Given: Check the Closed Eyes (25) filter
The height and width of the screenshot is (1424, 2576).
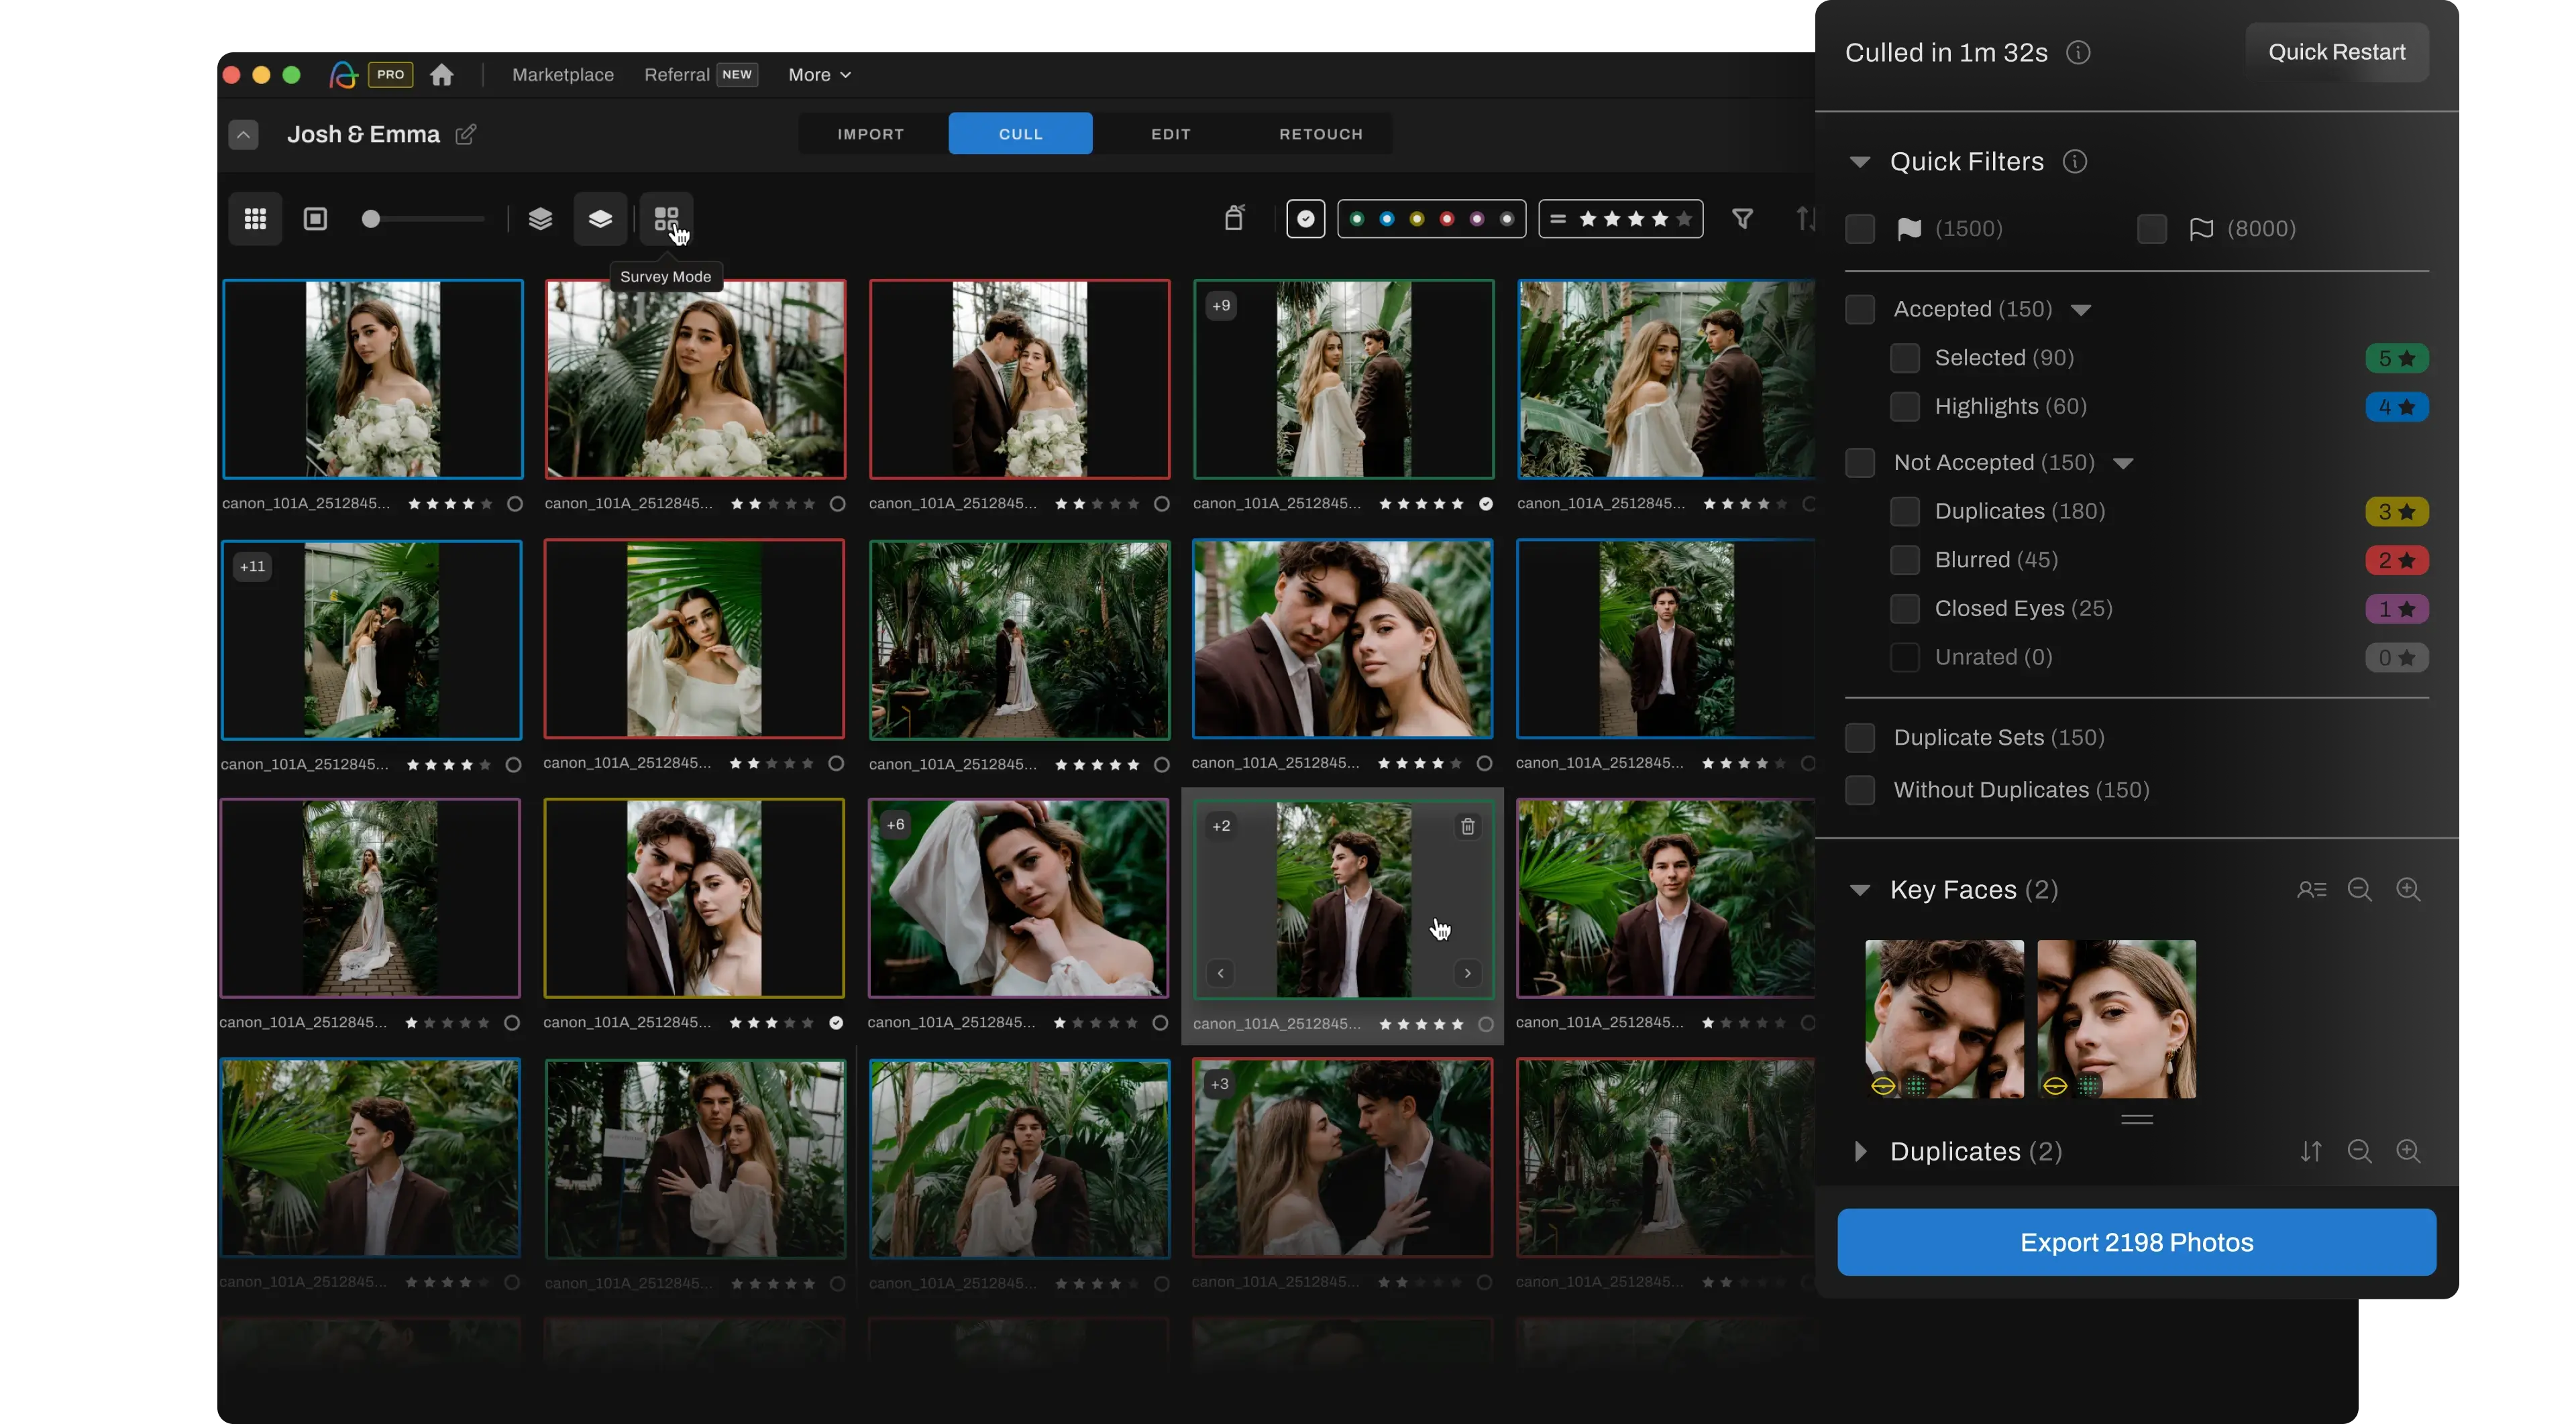Looking at the screenshot, I should [x=1905, y=609].
